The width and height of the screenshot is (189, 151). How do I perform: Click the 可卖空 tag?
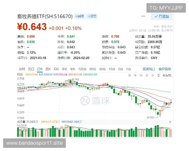pyautogui.click(x=92, y=16)
